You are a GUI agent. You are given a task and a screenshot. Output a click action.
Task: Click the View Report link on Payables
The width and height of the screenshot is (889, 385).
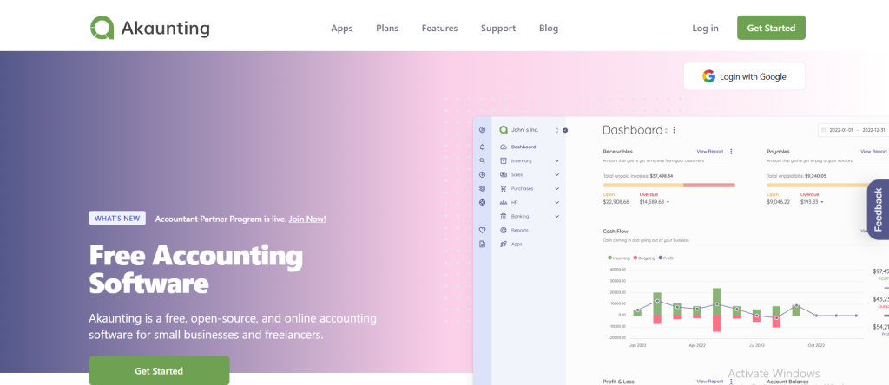(x=873, y=152)
